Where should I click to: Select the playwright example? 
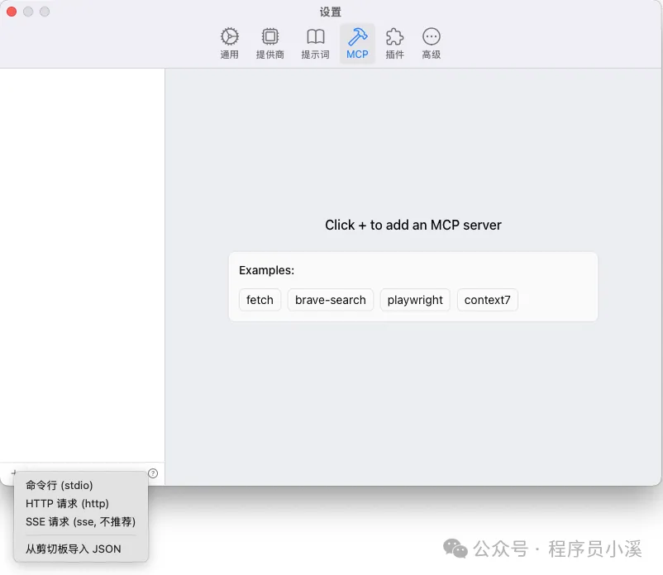click(415, 300)
